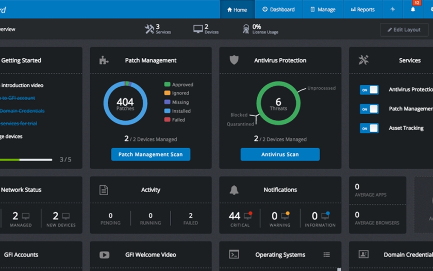
Task: Click the Approved green legend swatch
Action: (167, 84)
